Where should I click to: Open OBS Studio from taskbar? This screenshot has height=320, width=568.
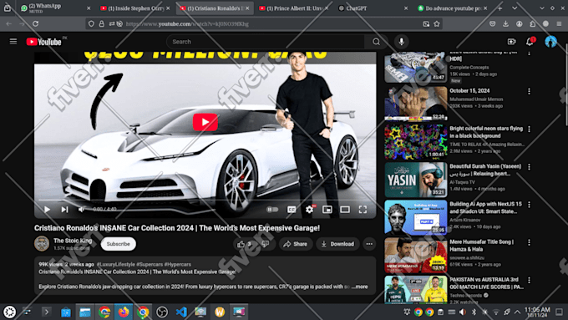click(162, 312)
